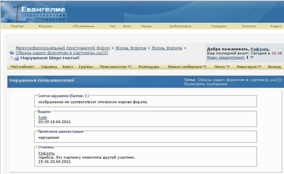Open the Календарь page
284x174 pixels.
coord(149,67)
